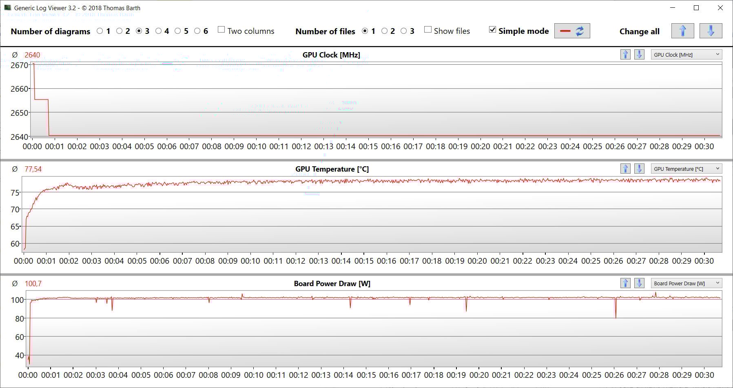Select 3 diagrams radio button
Screen dimensions: 733x388
point(139,31)
